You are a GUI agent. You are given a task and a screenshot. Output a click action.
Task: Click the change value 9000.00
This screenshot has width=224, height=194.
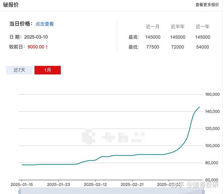[x=36, y=47]
